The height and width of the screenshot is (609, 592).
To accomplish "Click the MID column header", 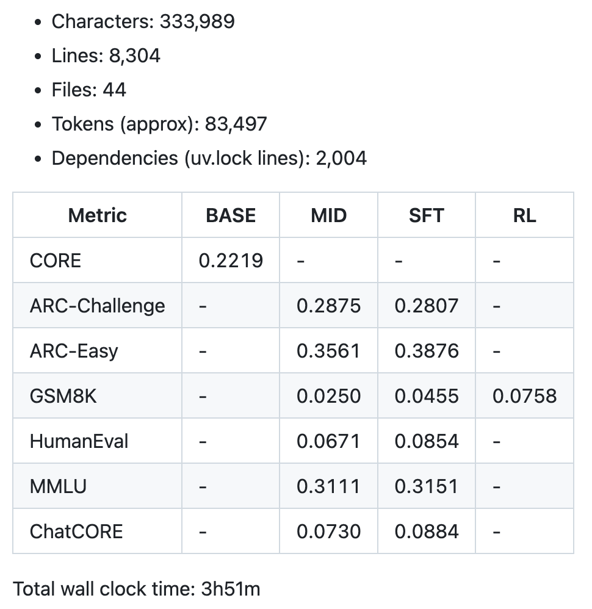I will click(x=328, y=215).
